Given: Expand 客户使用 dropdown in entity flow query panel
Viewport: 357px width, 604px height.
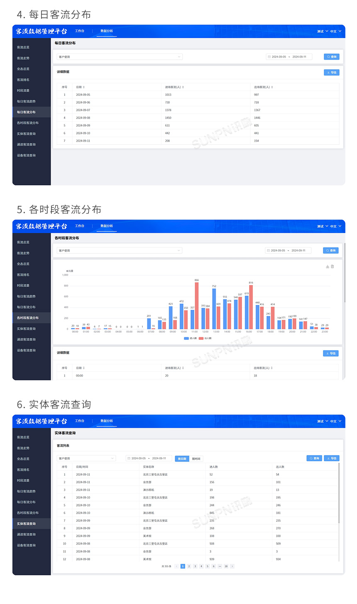Looking at the screenshot, I should tap(86, 458).
